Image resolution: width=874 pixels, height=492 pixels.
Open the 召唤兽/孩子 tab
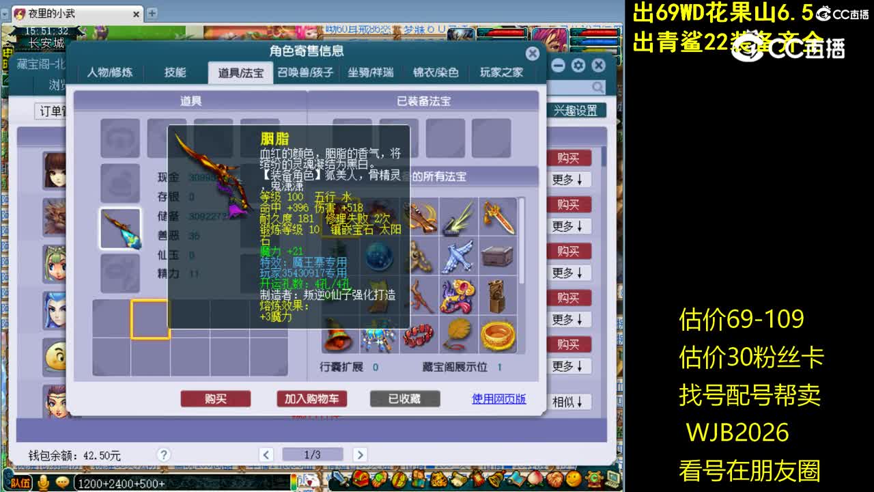pyautogui.click(x=305, y=72)
